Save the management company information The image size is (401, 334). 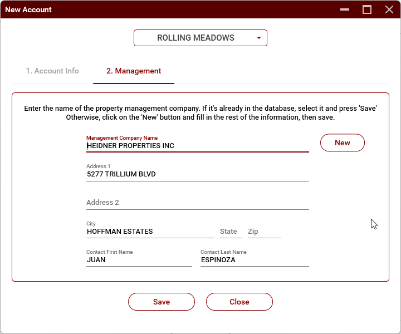(x=162, y=302)
